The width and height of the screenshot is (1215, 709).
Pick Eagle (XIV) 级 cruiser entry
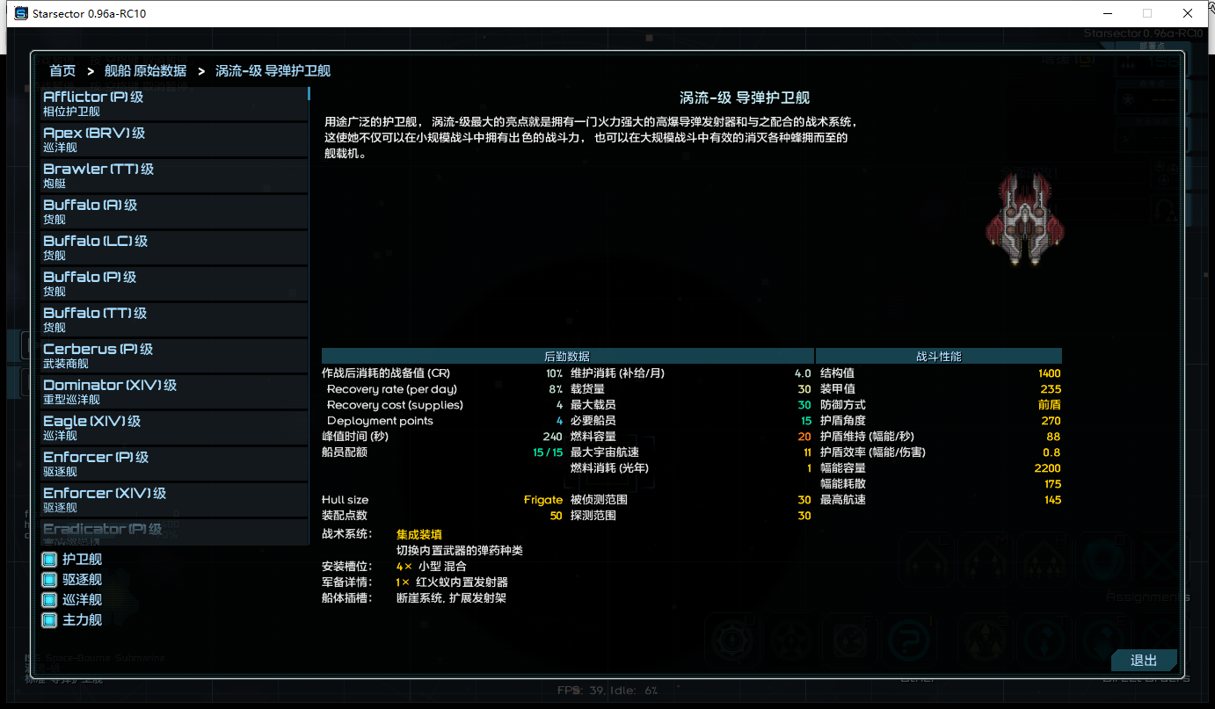tap(174, 428)
